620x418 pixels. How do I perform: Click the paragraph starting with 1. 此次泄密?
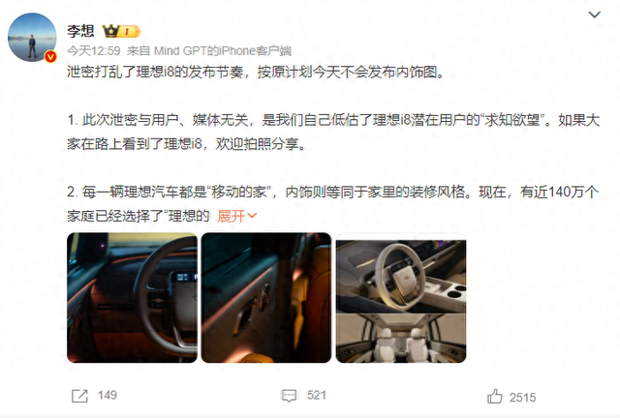333,132
